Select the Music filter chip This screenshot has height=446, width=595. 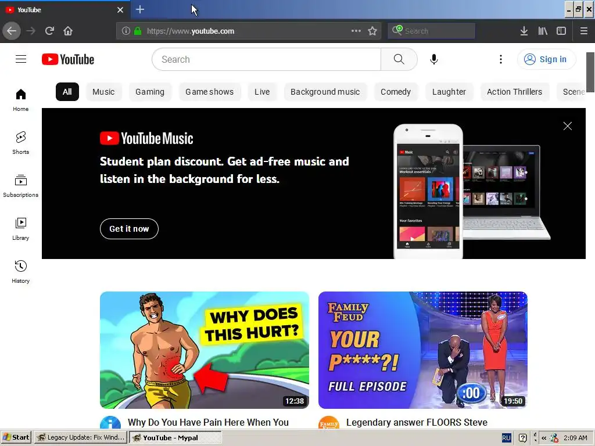tap(103, 92)
